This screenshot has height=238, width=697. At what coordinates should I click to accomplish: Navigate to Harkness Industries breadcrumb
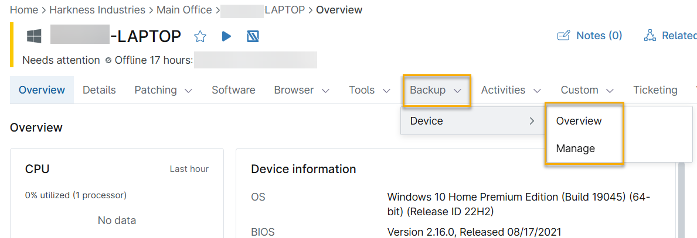[97, 10]
